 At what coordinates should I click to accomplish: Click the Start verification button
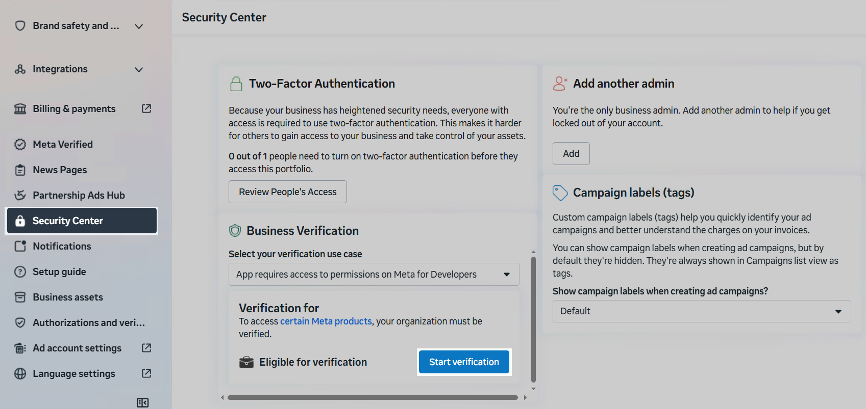pos(464,362)
